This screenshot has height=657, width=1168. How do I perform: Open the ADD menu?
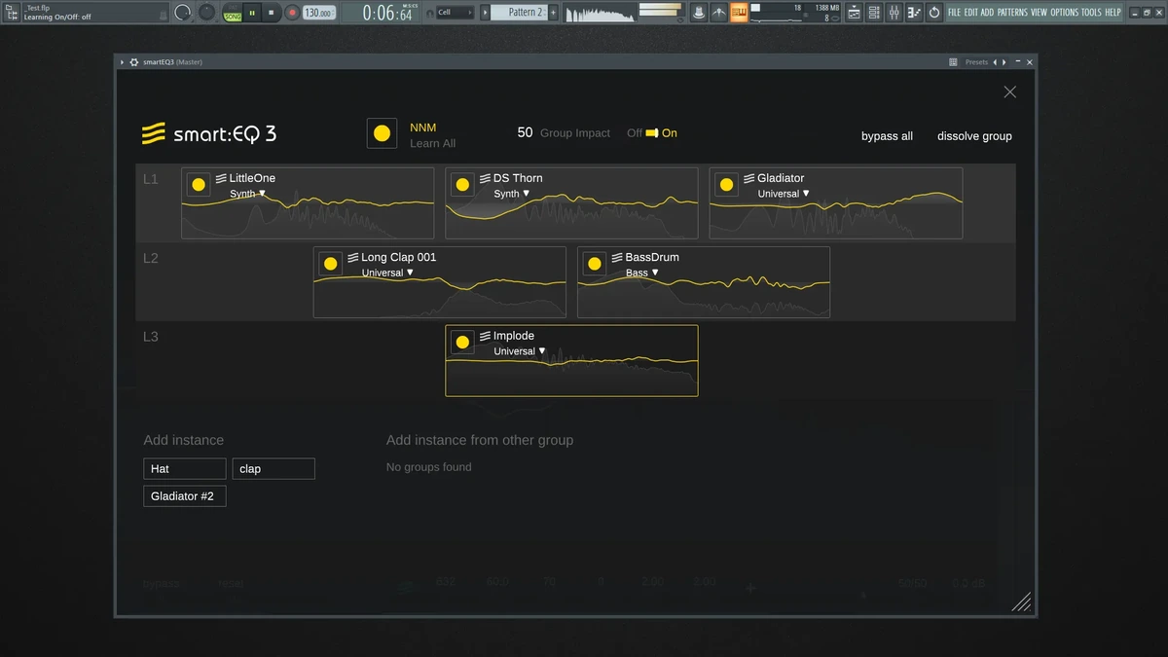[987, 13]
